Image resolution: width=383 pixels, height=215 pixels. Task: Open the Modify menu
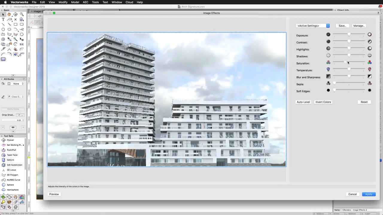63,2
